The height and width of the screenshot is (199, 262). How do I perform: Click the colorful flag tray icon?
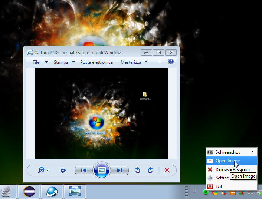242,193
